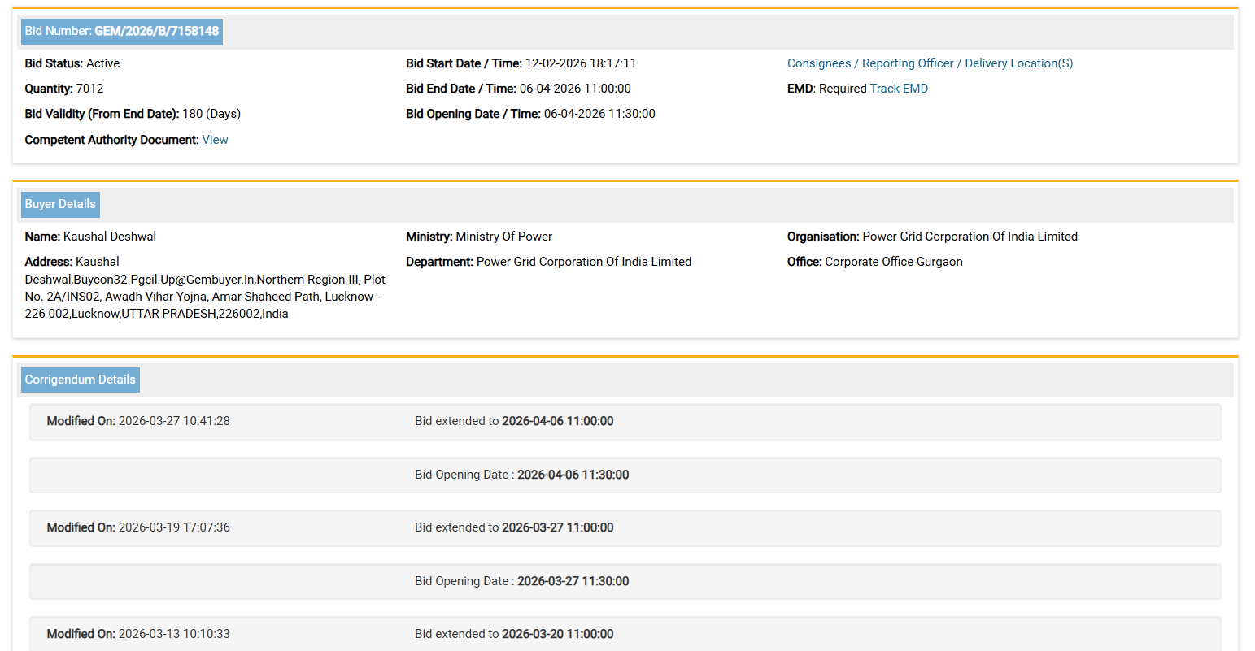This screenshot has height=651, width=1255.
Task: View the Competent Authority Document
Action: click(215, 140)
